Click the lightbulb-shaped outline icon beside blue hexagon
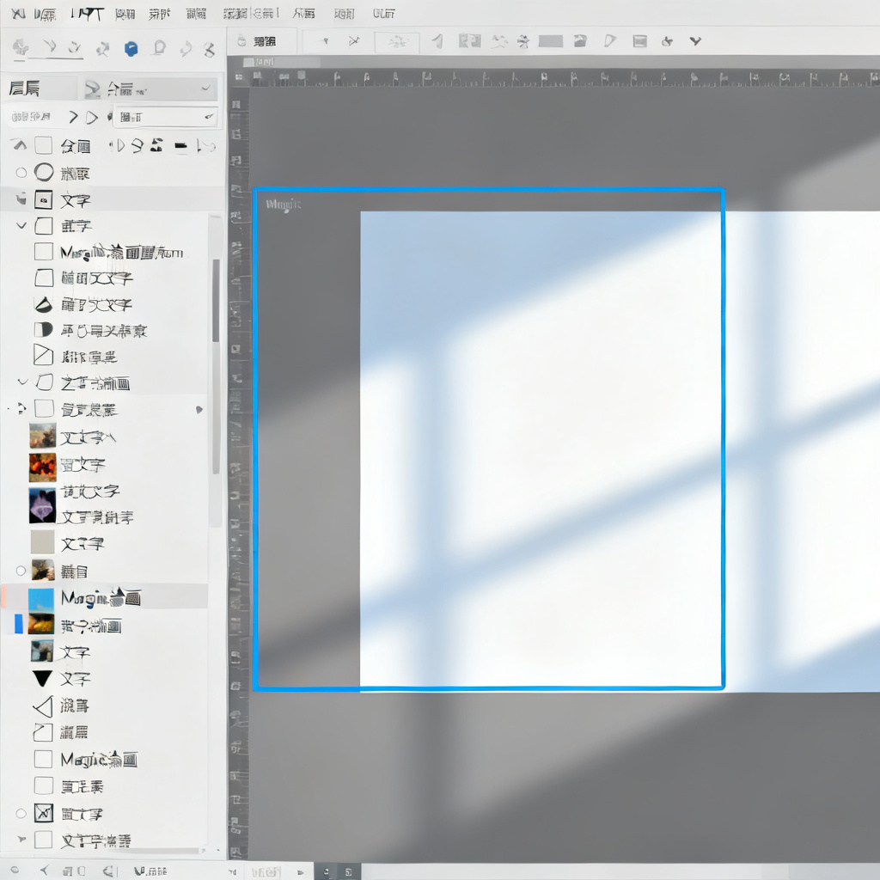 (x=159, y=48)
